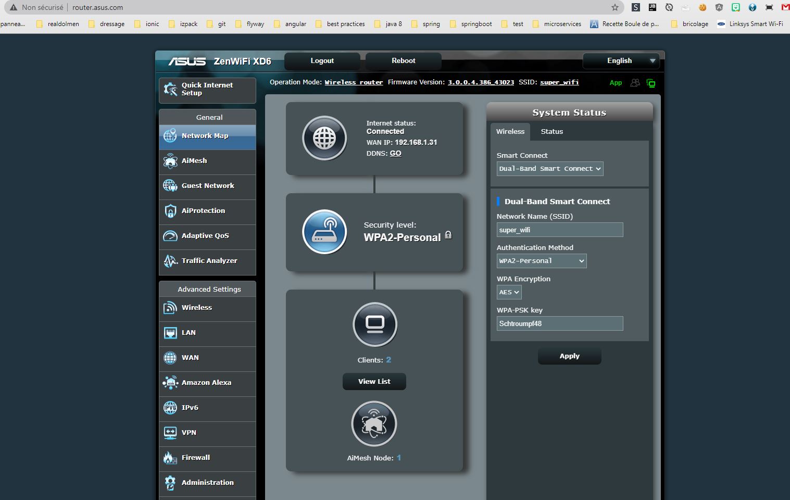Open LAN advanced settings
Screen dimensions: 790x500
(x=207, y=333)
